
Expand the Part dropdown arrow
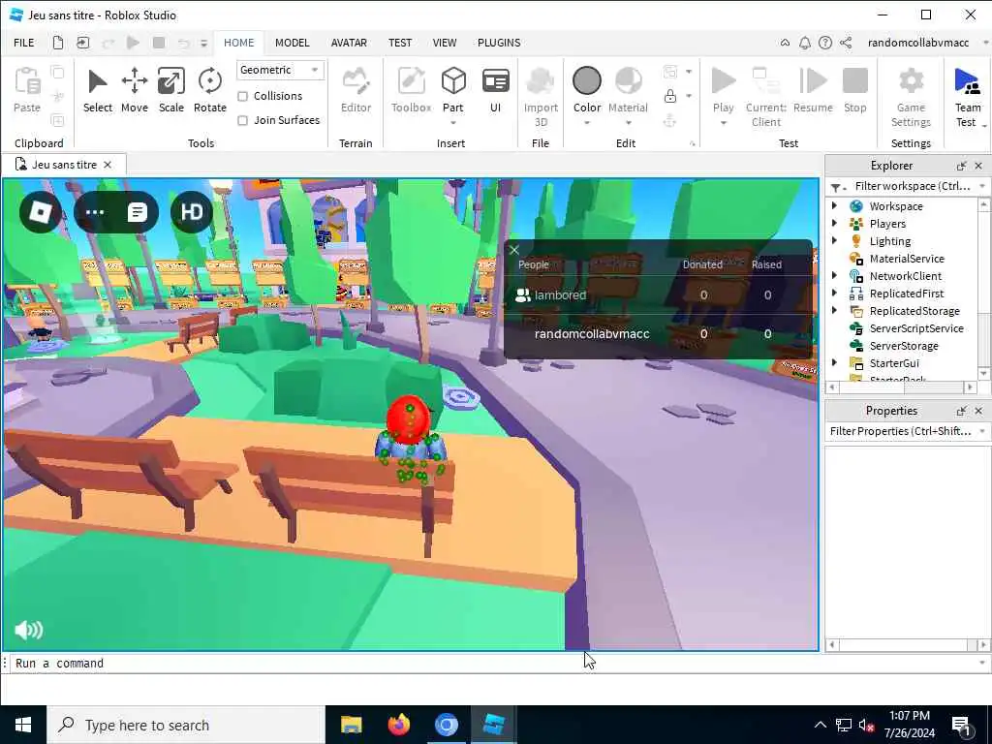click(453, 123)
